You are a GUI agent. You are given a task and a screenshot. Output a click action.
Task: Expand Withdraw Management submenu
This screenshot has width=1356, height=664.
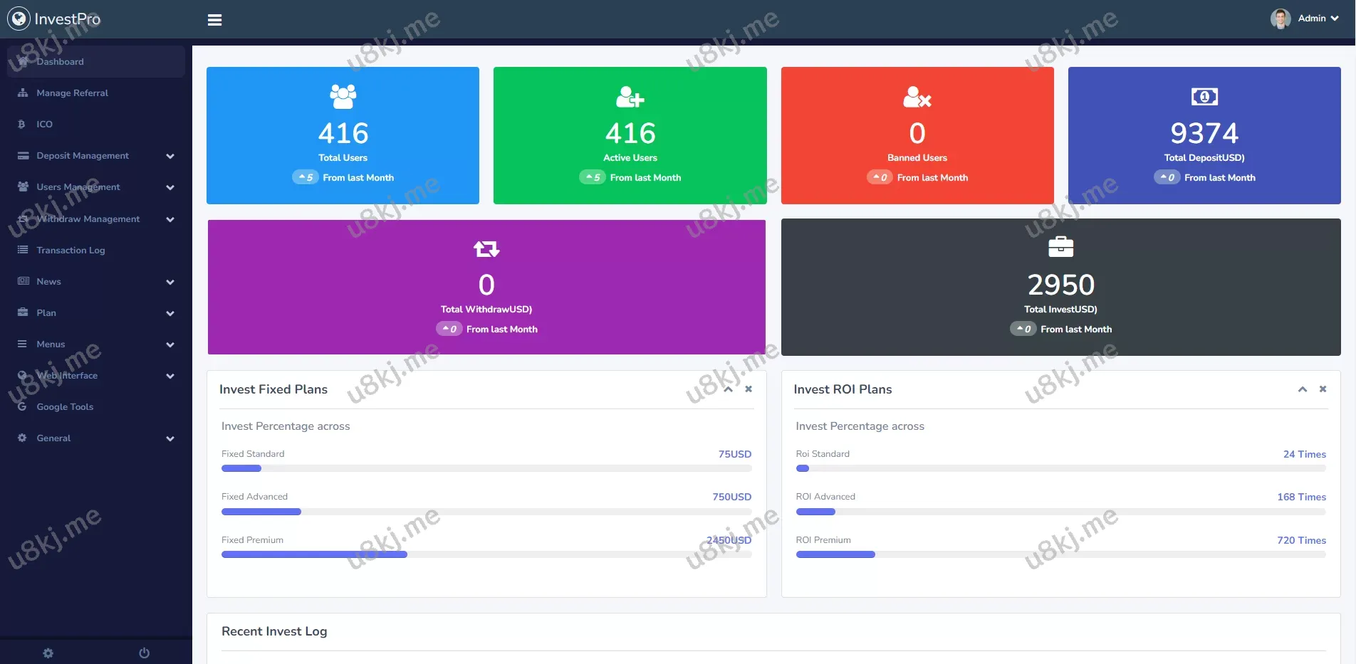(95, 219)
